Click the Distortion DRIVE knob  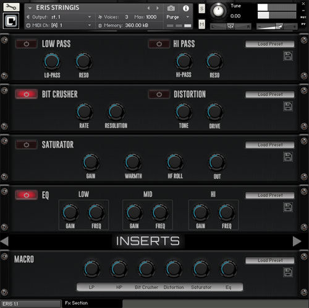[x=214, y=112]
